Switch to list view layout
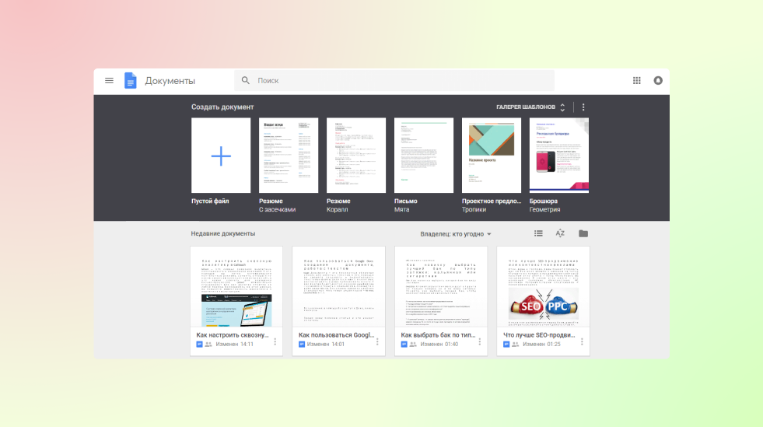 coord(538,233)
